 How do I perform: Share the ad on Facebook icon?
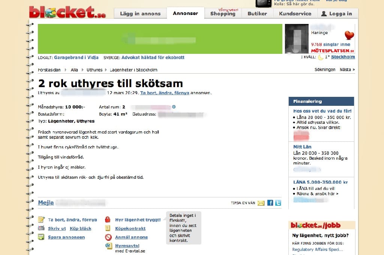[x=270, y=203]
